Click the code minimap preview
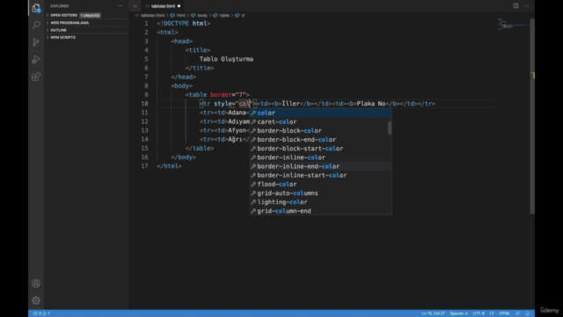The width and height of the screenshot is (563, 317). [x=513, y=25]
